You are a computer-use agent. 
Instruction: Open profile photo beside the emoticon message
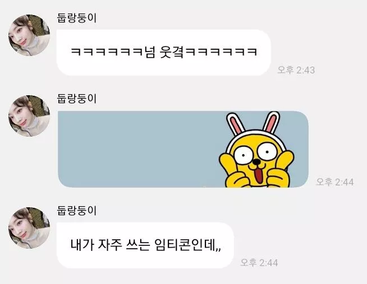(29, 116)
